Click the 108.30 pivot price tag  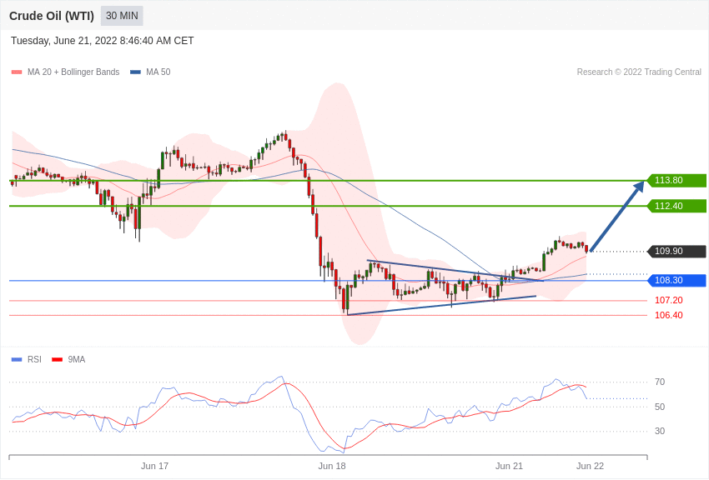click(x=676, y=281)
